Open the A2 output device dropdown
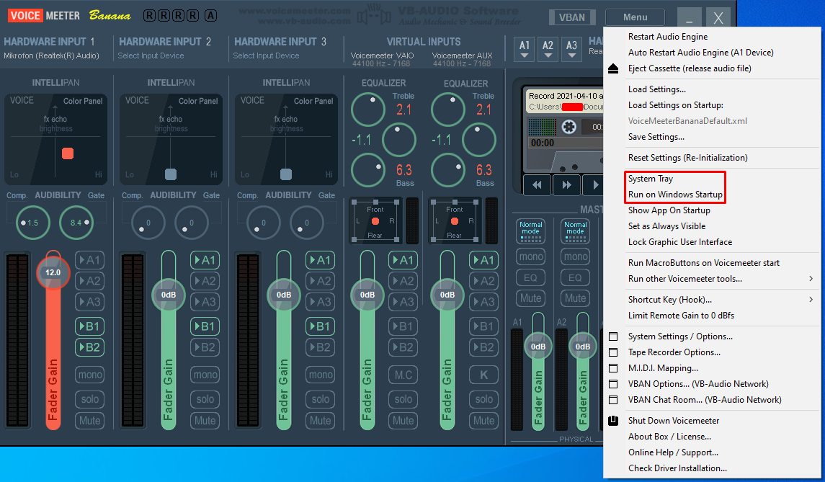Image resolution: width=825 pixels, height=482 pixels. click(x=548, y=49)
